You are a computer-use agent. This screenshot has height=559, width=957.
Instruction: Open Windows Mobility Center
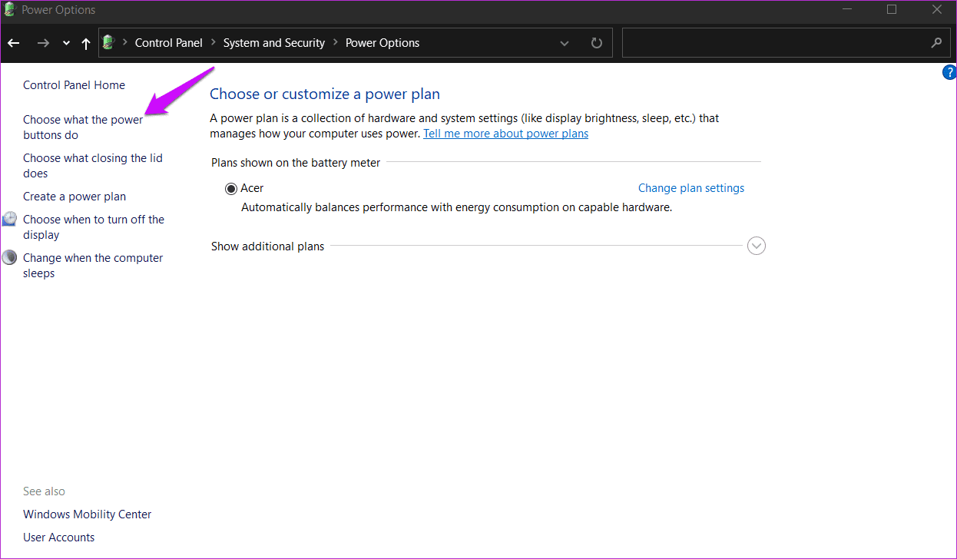(88, 514)
